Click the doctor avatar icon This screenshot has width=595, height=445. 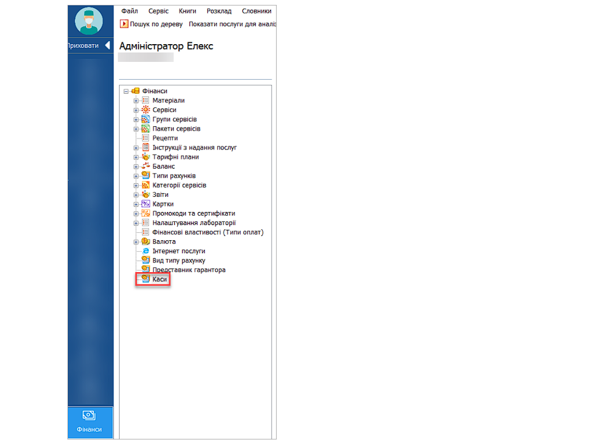(89, 21)
